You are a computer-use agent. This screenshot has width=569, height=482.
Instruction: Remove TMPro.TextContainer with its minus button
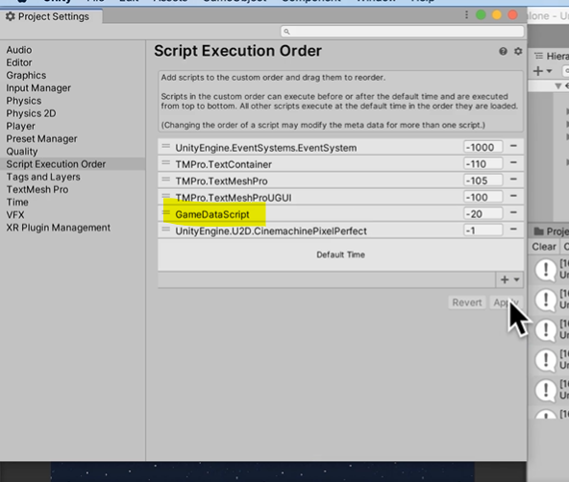(x=513, y=162)
